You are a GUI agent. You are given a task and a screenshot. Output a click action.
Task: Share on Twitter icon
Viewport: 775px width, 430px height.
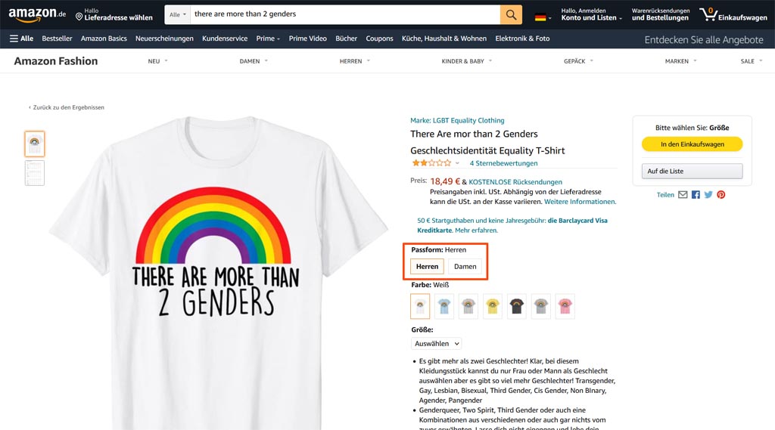tap(708, 195)
